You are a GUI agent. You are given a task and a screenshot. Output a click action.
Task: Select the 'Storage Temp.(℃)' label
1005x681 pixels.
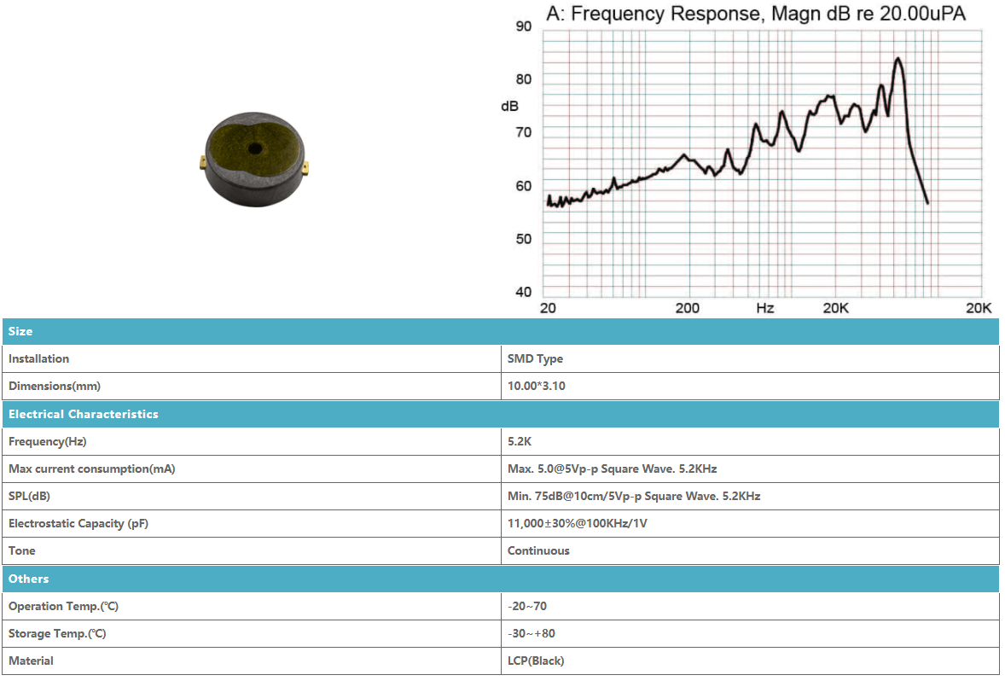57,633
